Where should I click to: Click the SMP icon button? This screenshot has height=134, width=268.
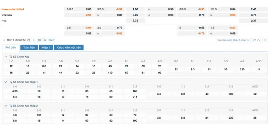tap(51, 40)
